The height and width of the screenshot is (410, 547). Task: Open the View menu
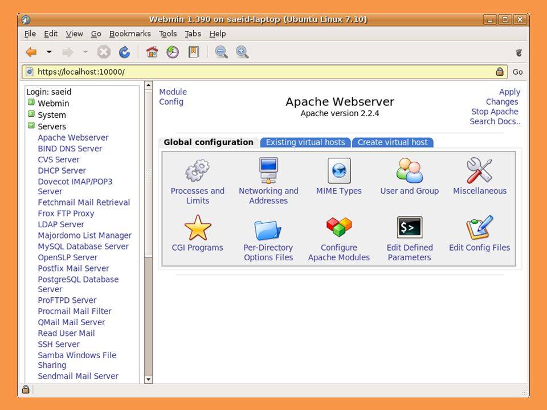(x=74, y=34)
